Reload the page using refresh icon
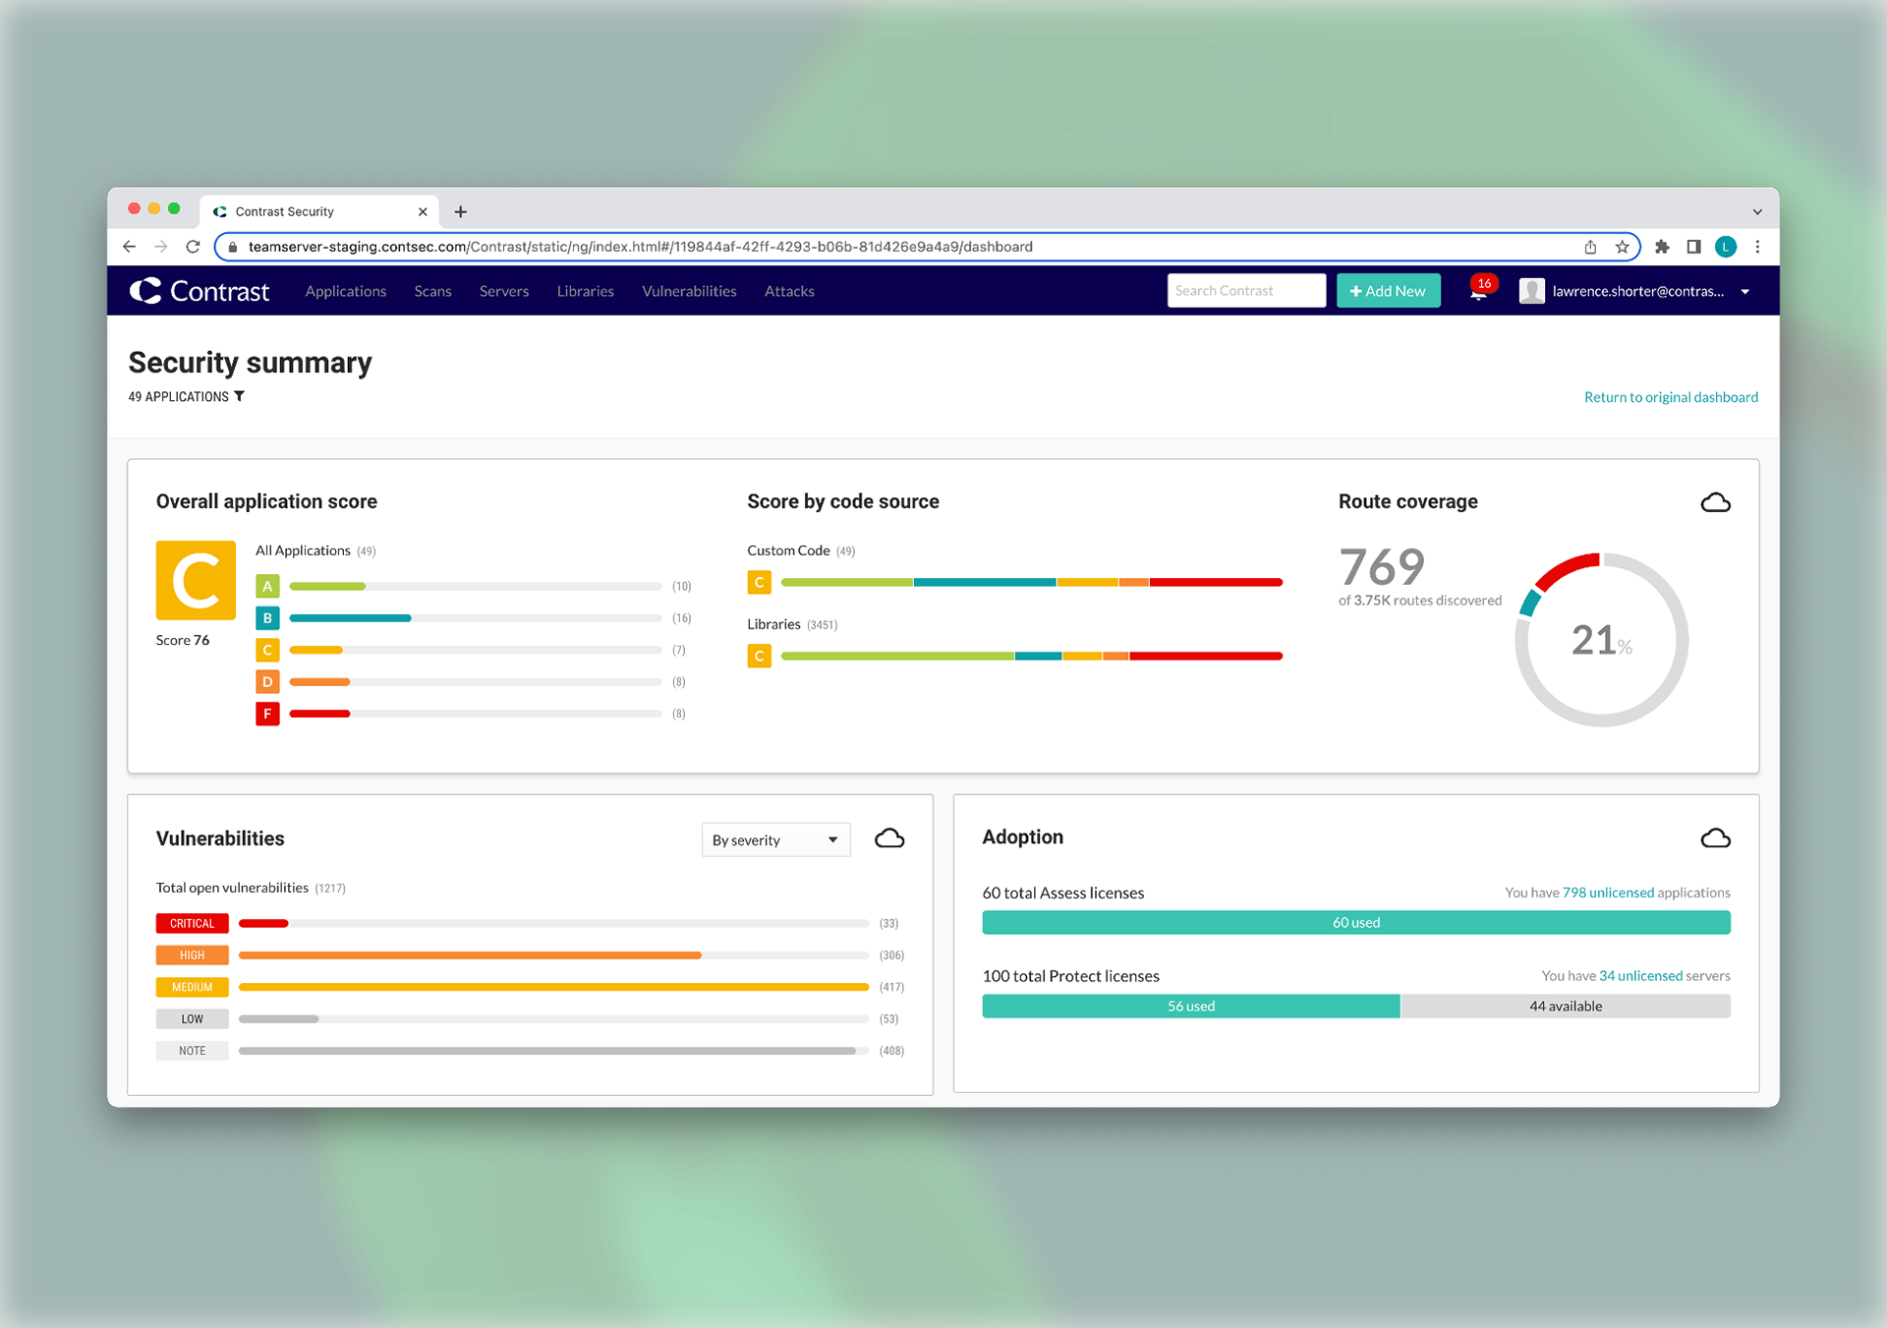The height and width of the screenshot is (1328, 1887). coord(193,247)
